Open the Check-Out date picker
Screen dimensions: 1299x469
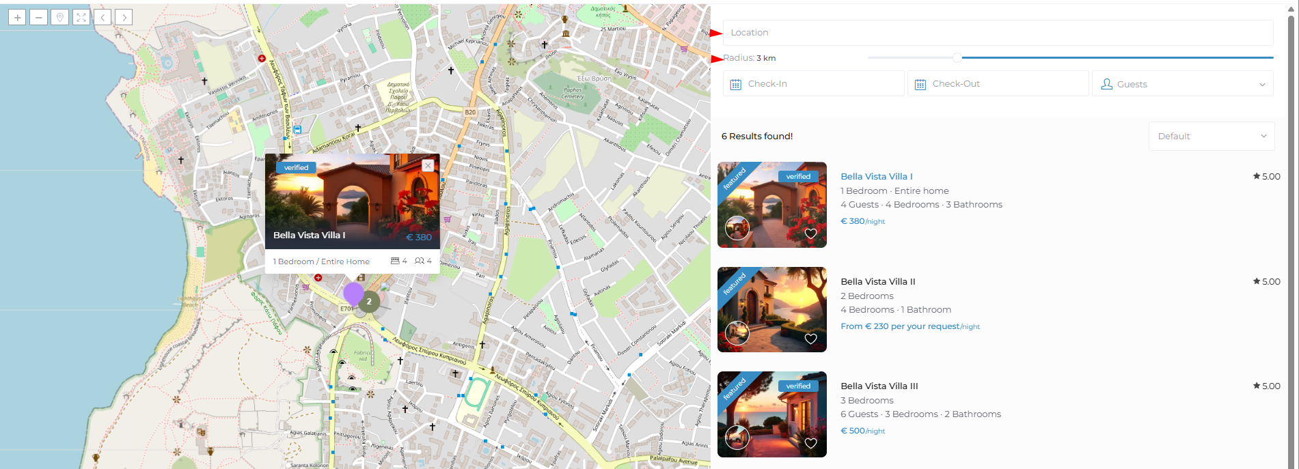point(998,84)
